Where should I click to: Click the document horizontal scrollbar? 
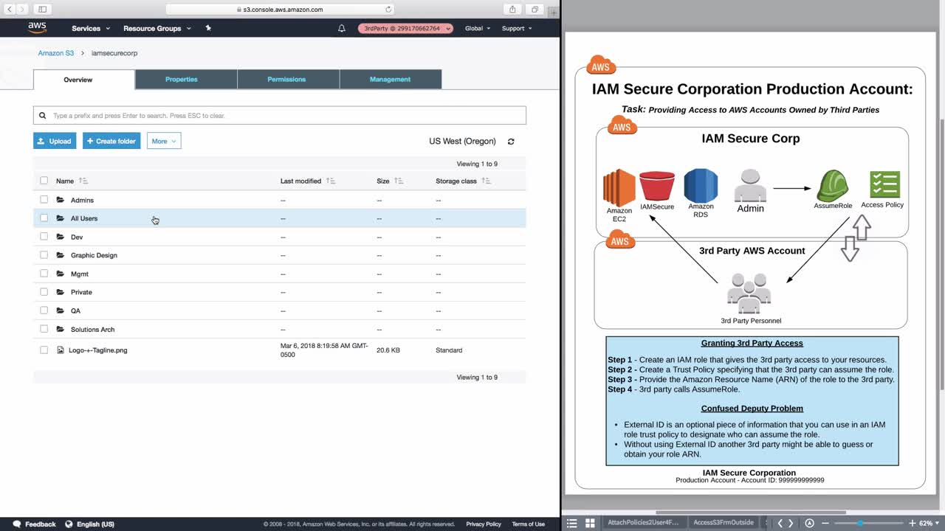[x=751, y=513]
